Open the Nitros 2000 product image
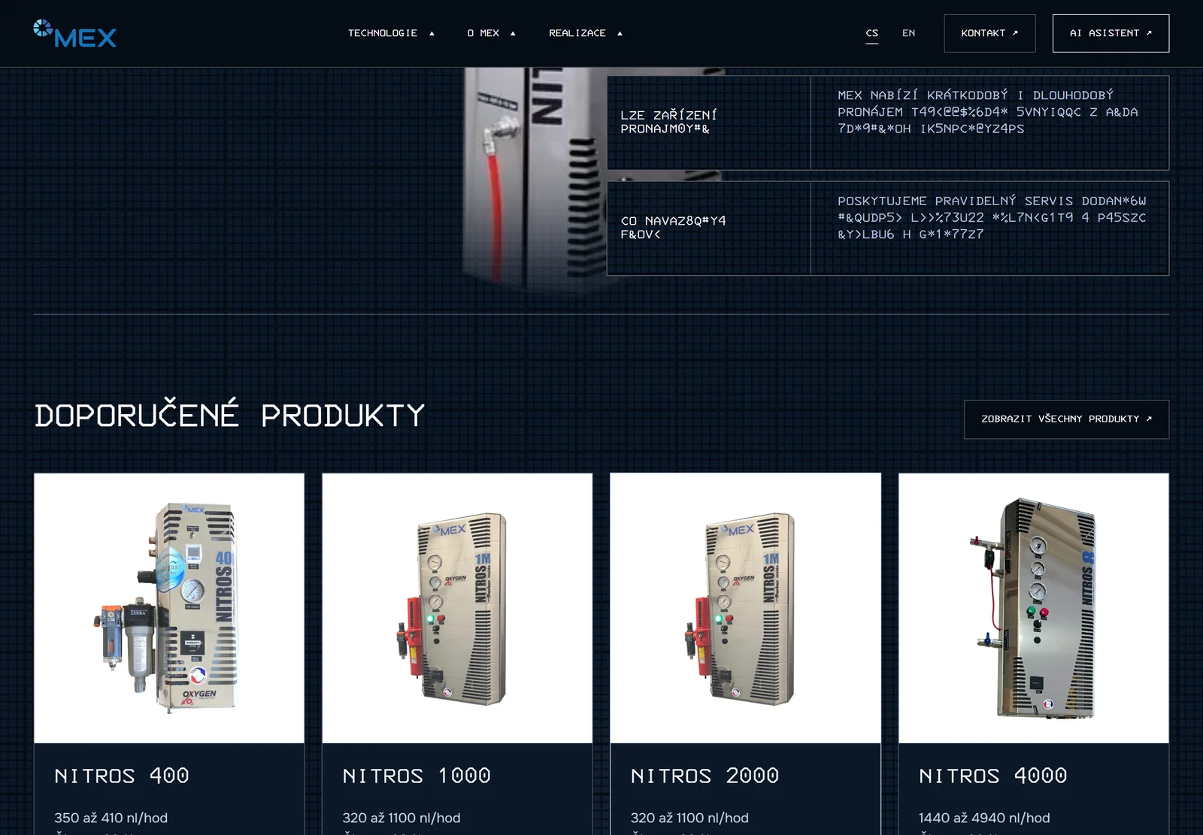 coord(745,608)
